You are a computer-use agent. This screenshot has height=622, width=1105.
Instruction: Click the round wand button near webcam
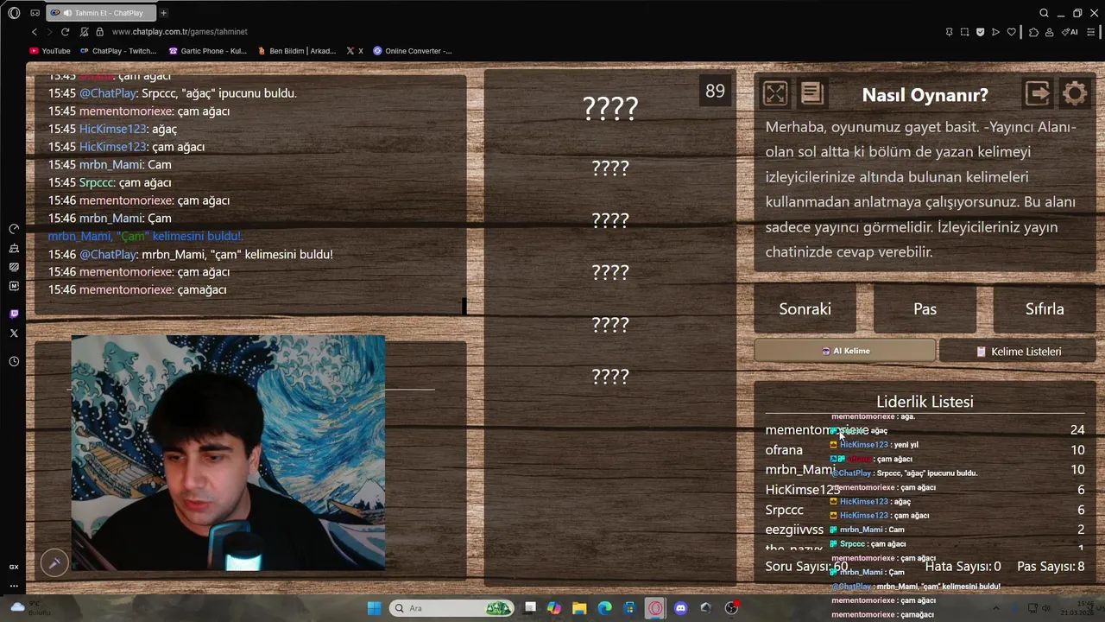[54, 563]
